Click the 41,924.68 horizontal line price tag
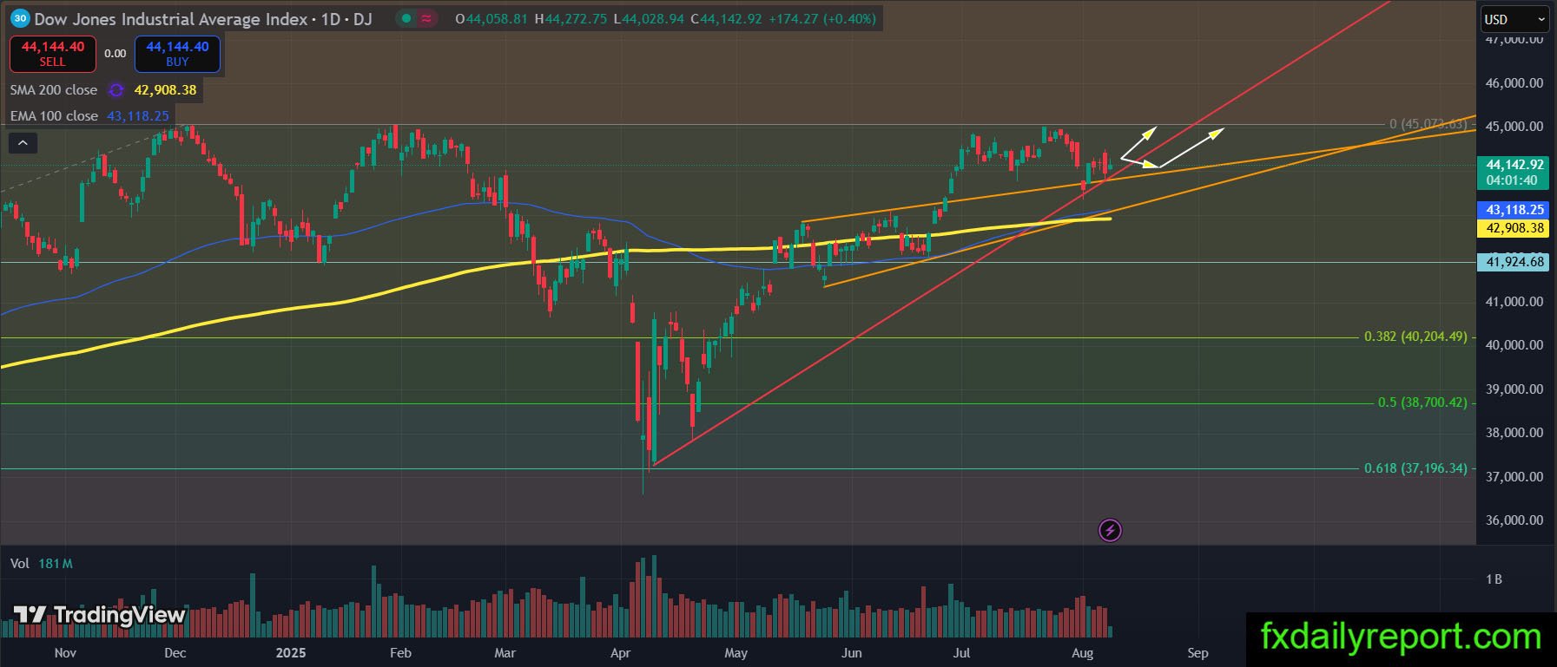 (1514, 262)
